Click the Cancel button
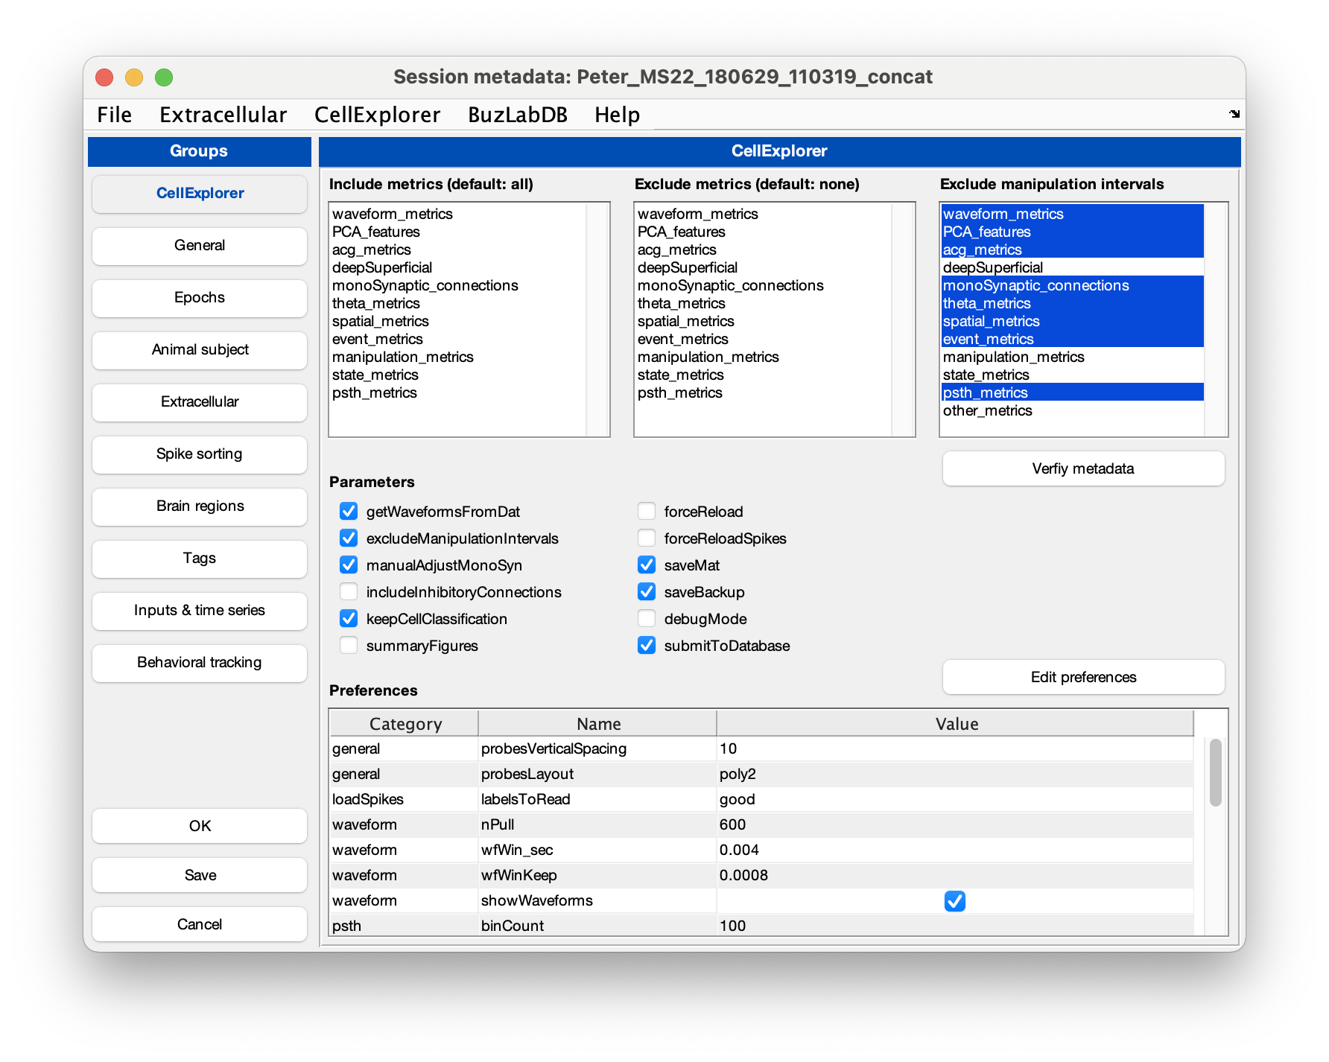This screenshot has width=1329, height=1062. point(200,924)
